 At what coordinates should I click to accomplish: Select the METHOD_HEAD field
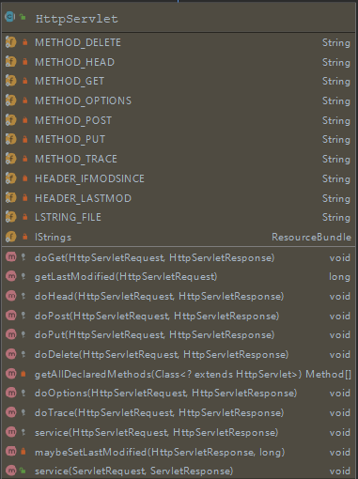(x=179, y=62)
